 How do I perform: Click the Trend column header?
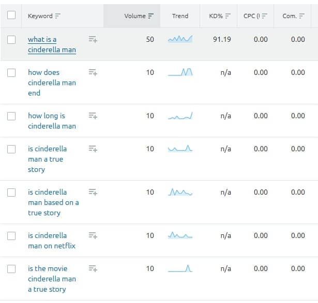coord(180,16)
